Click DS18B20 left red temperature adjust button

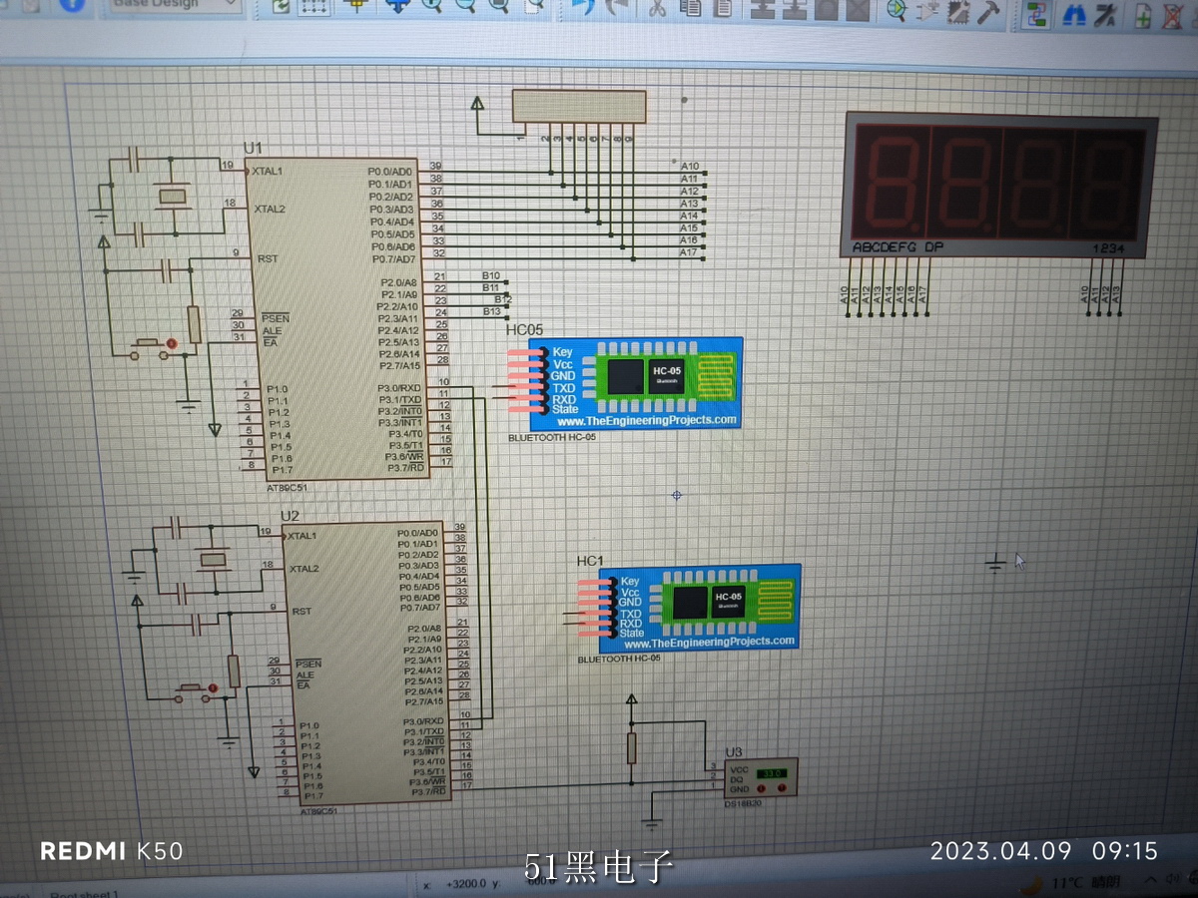761,789
